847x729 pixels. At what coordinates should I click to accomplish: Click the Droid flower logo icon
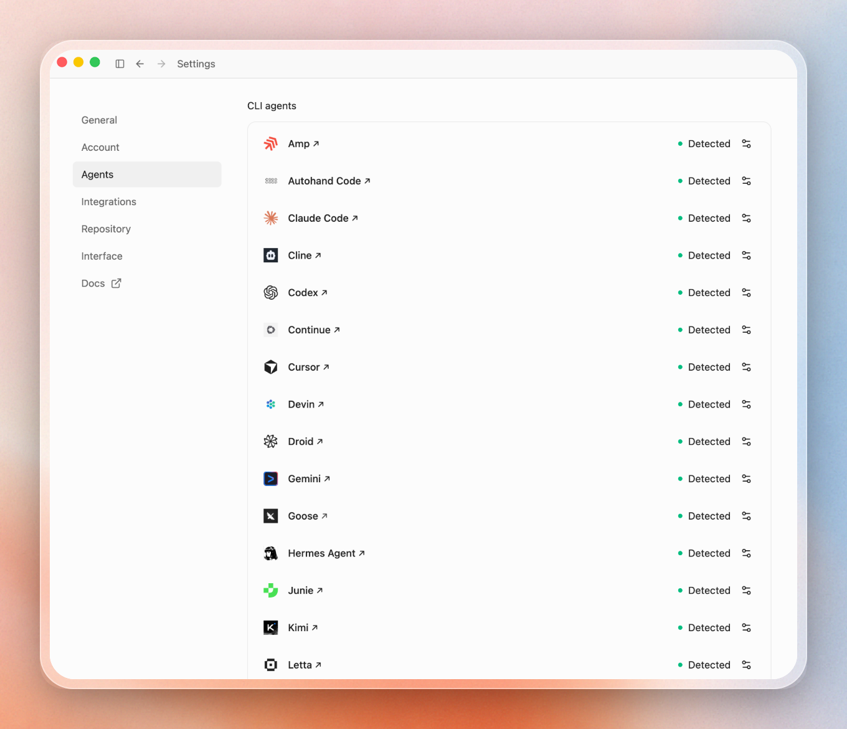[x=271, y=442]
